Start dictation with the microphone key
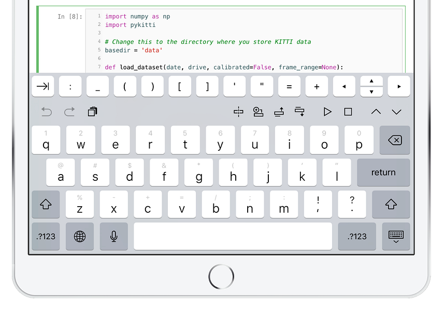The height and width of the screenshot is (310, 444). (x=114, y=236)
